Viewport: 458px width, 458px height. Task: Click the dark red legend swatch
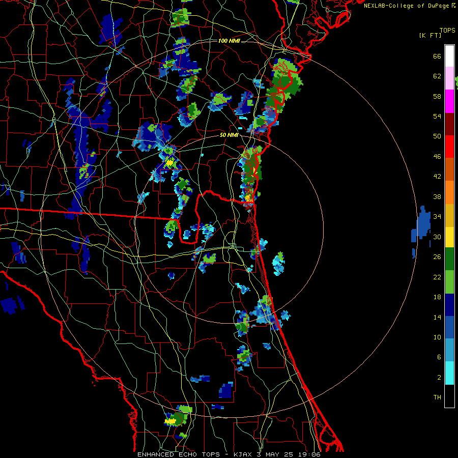click(449, 124)
